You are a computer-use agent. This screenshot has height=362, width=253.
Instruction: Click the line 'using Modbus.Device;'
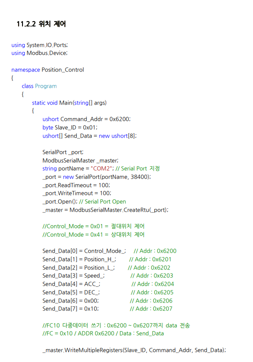(39, 53)
